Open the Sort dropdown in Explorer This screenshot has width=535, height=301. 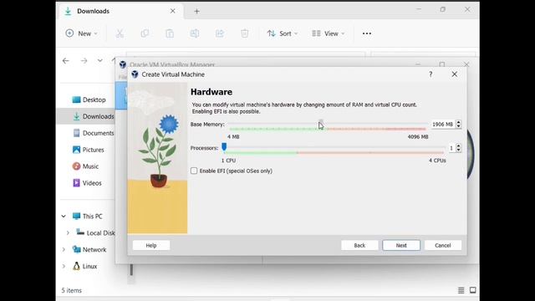(283, 33)
